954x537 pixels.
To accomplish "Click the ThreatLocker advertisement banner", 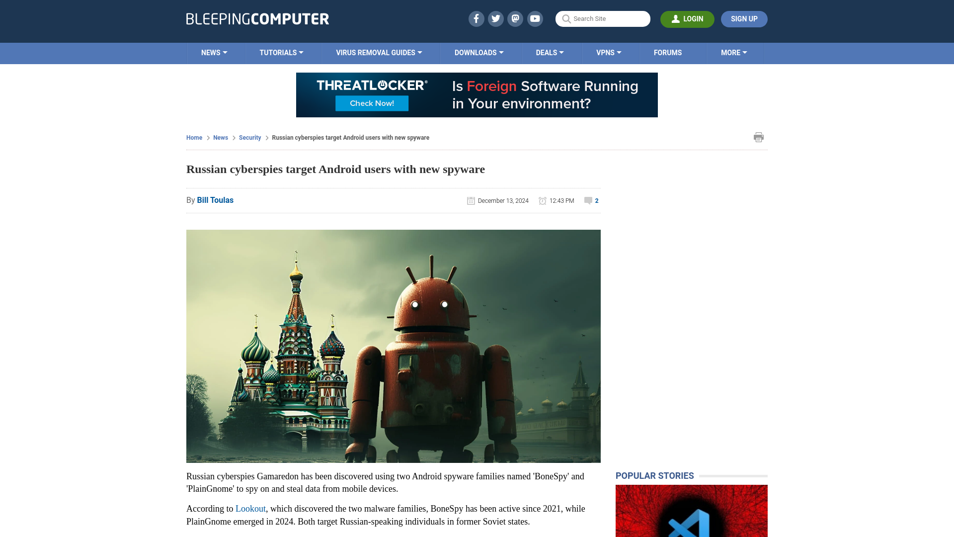I will click(477, 94).
